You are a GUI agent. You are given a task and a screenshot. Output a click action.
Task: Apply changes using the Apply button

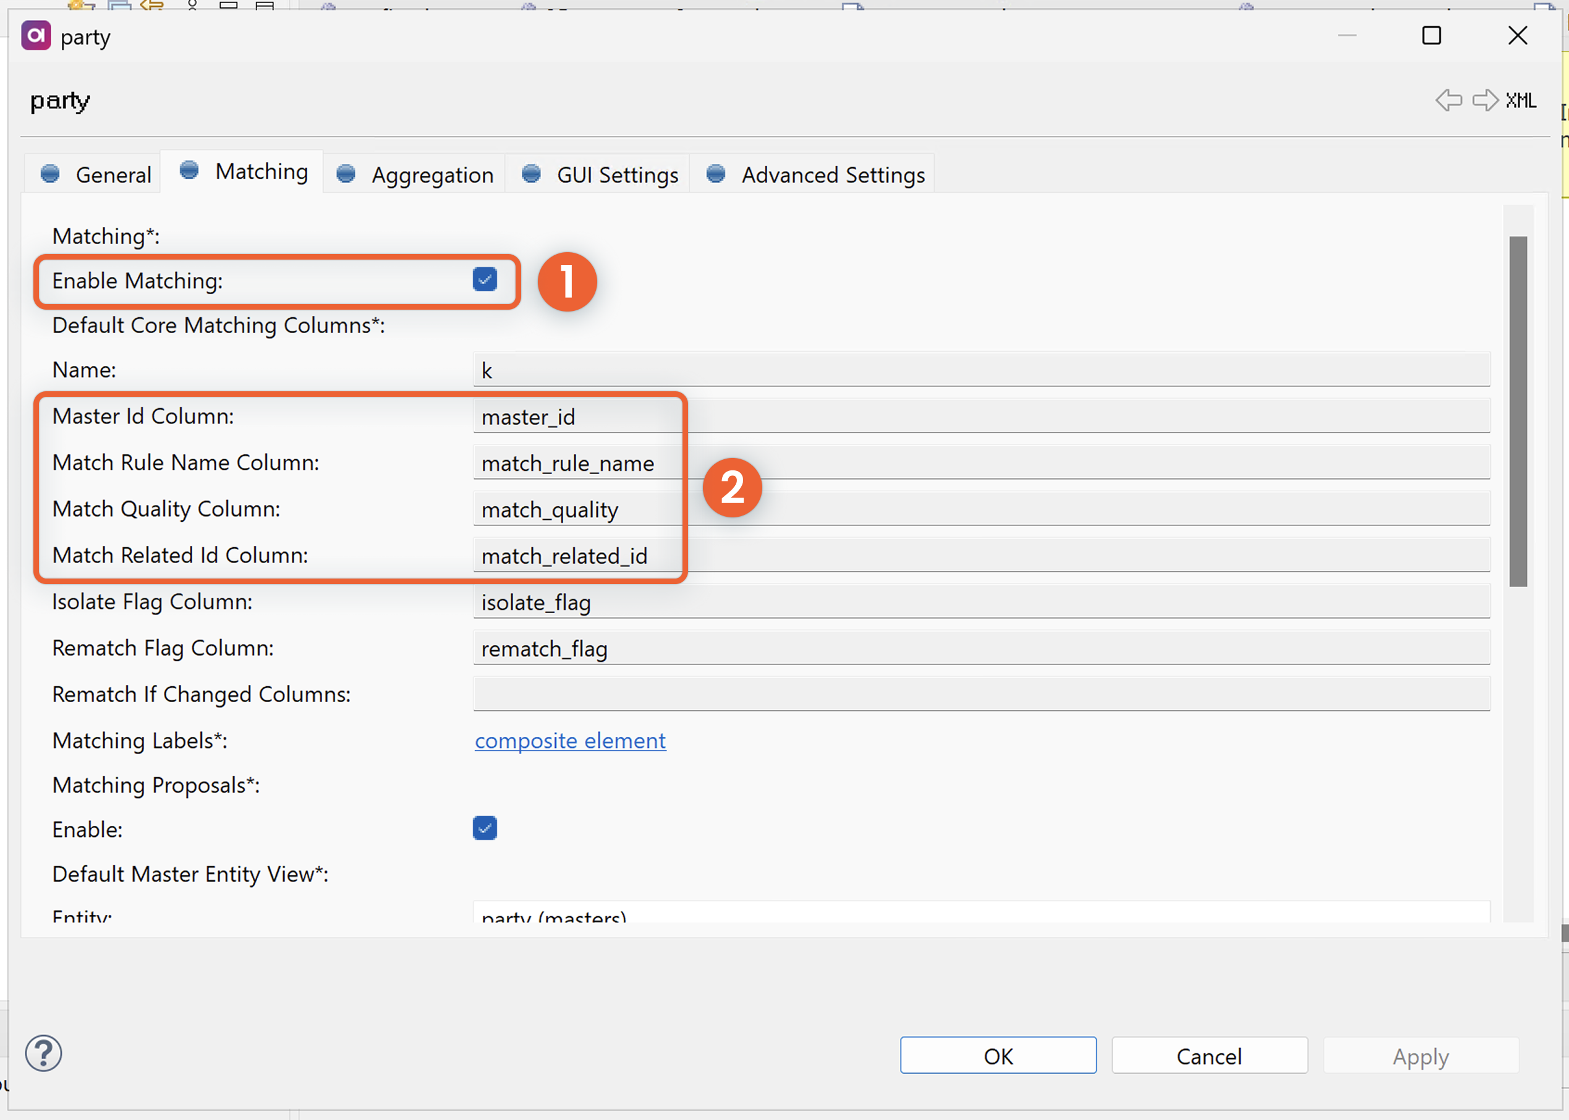[x=1420, y=1055]
